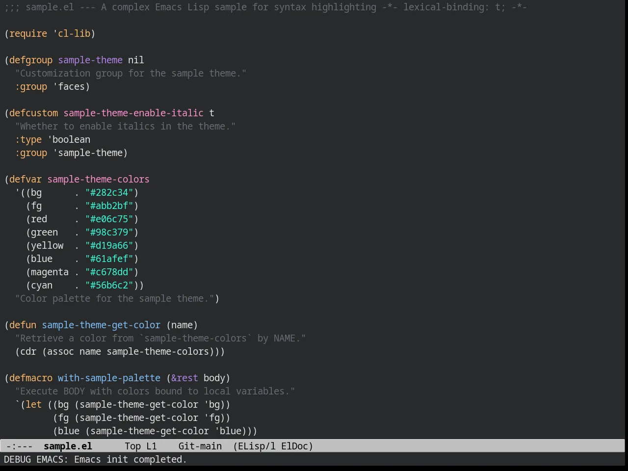Click the '&rest' keyword
Image resolution: width=628 pixels, height=471 pixels.
pos(184,378)
